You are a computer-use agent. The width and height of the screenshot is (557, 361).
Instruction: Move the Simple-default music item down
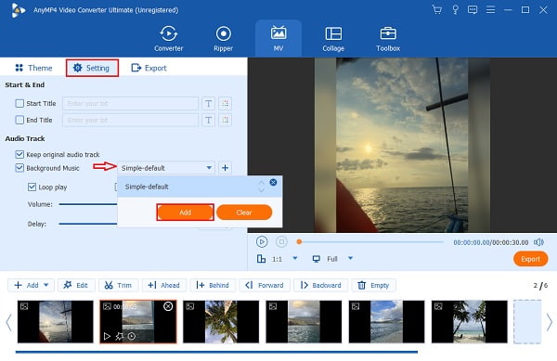(262, 190)
